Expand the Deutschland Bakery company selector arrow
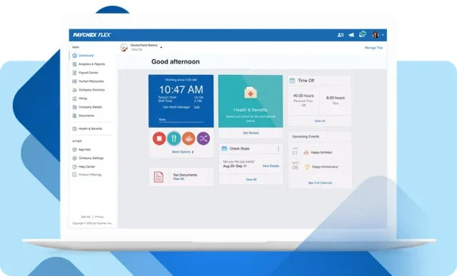 click(161, 48)
